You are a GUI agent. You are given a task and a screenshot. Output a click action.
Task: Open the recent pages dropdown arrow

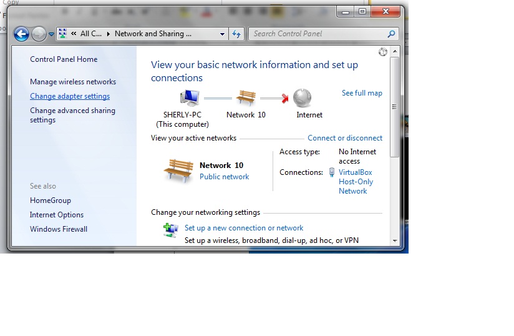[51, 34]
